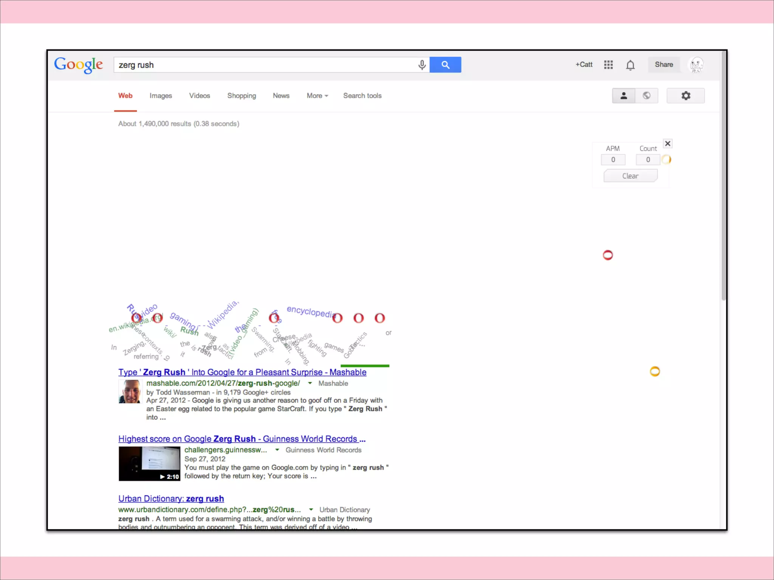Image resolution: width=774 pixels, height=580 pixels.
Task: Open dropdown arrow beside challengers.guinnessw URL
Action: pyautogui.click(x=277, y=450)
